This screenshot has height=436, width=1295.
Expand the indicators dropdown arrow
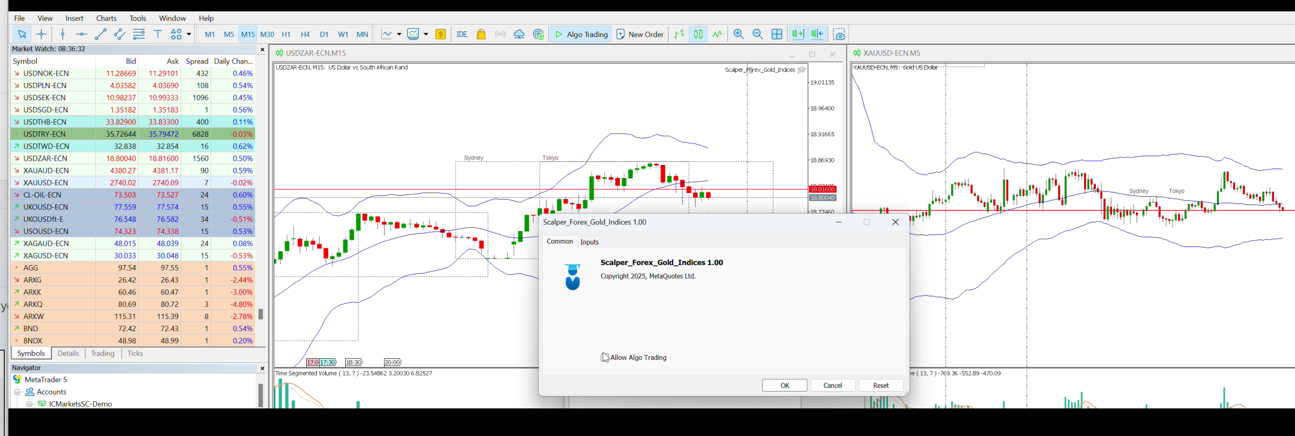coord(399,34)
